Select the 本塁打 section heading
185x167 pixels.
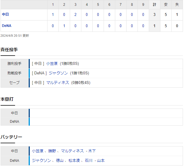click(7, 99)
